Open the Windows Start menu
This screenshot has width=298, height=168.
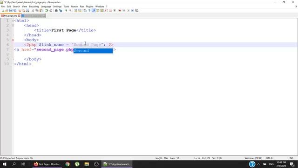click(x=5, y=164)
